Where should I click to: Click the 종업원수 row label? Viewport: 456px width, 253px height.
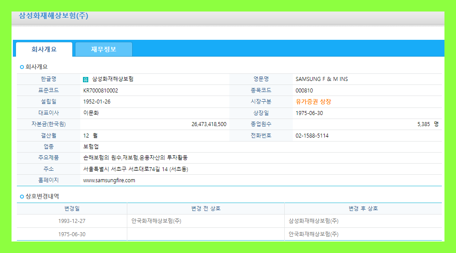tap(261, 124)
